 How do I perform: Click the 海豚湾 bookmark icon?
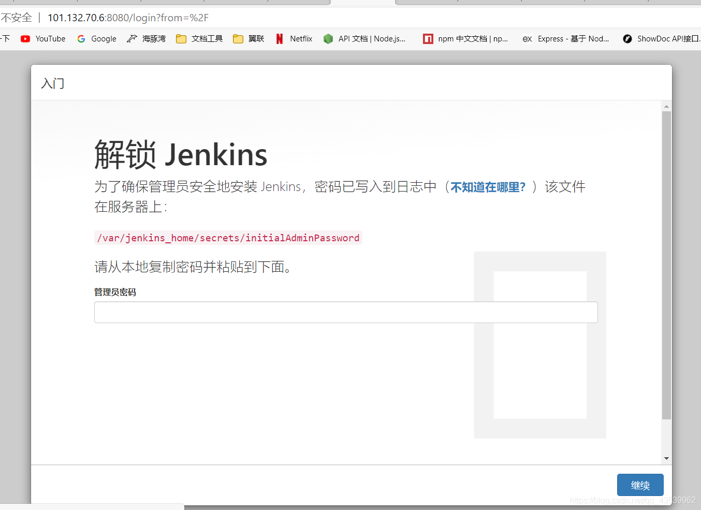[132, 39]
